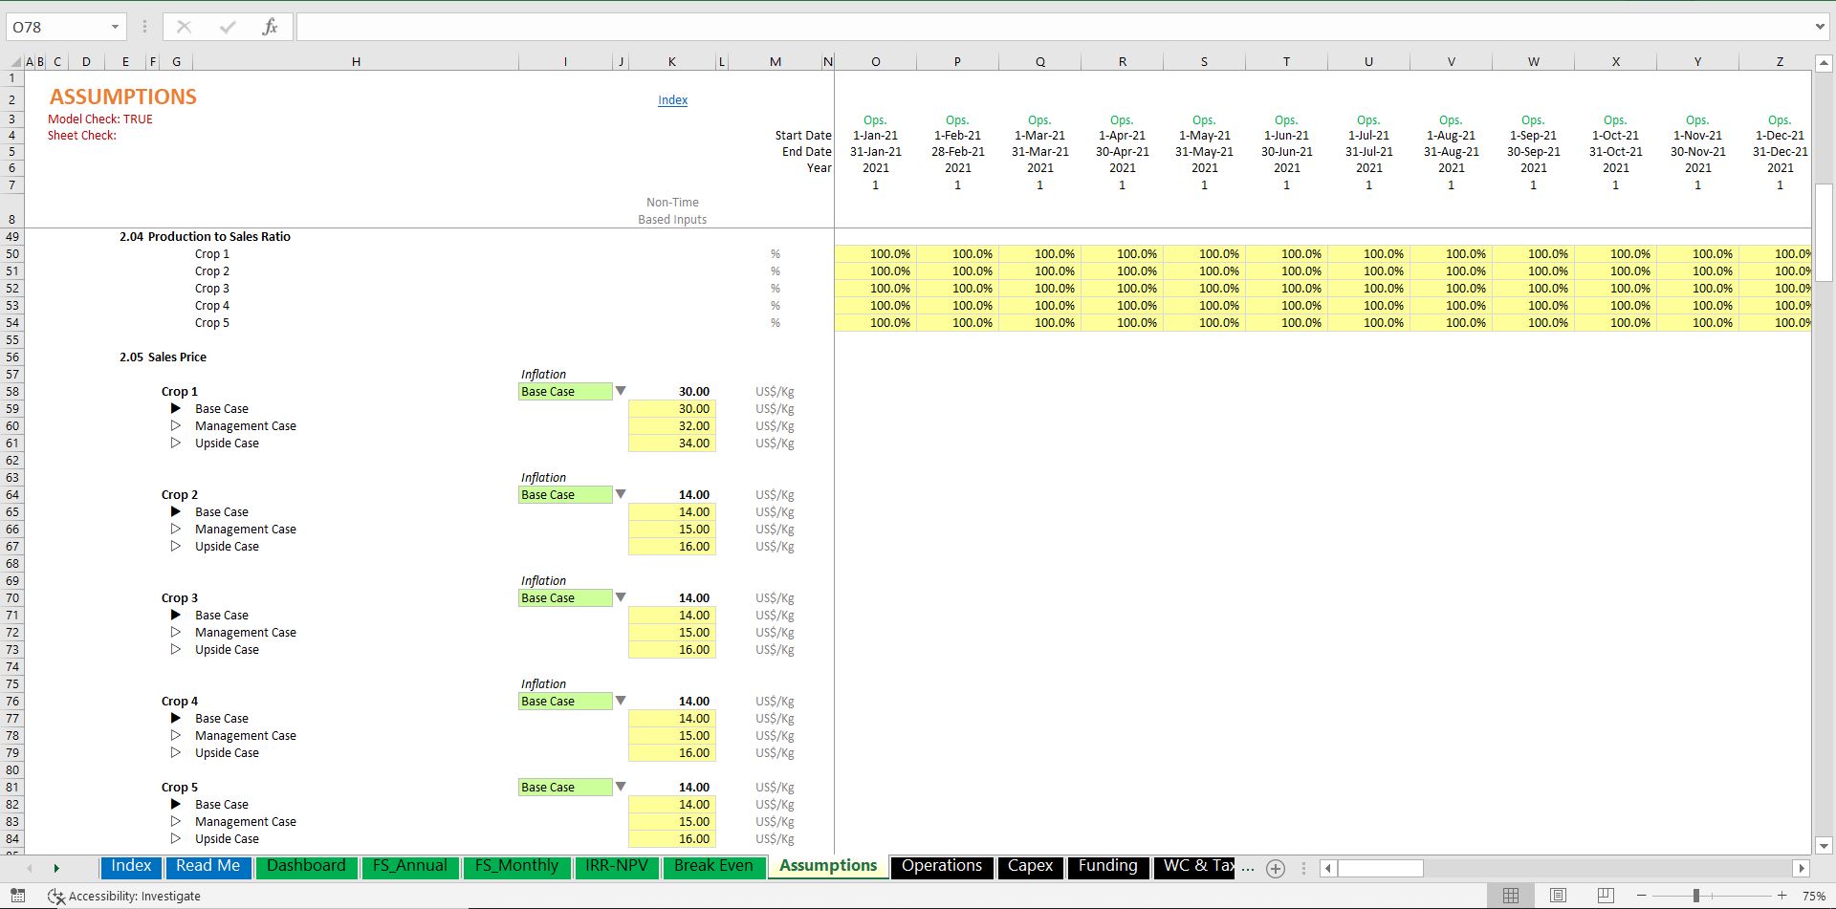Open the Read Me sheet tab
Viewport: 1836px width, 909px height.
[208, 866]
